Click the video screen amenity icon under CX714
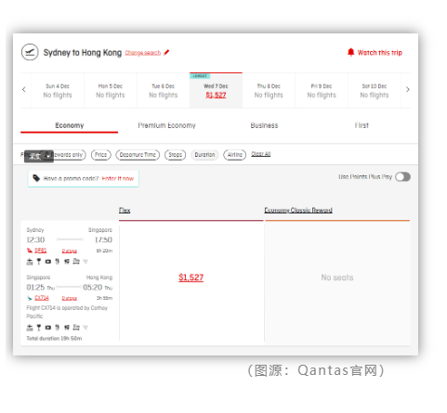Viewport: 447px width, 413px height. [48, 328]
